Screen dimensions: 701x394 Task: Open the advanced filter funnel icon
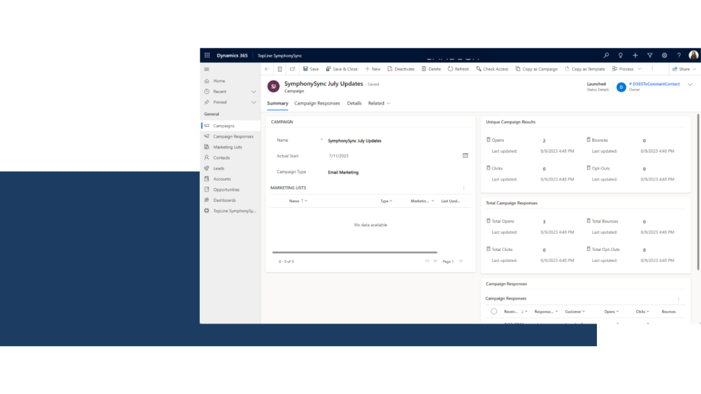pos(650,55)
